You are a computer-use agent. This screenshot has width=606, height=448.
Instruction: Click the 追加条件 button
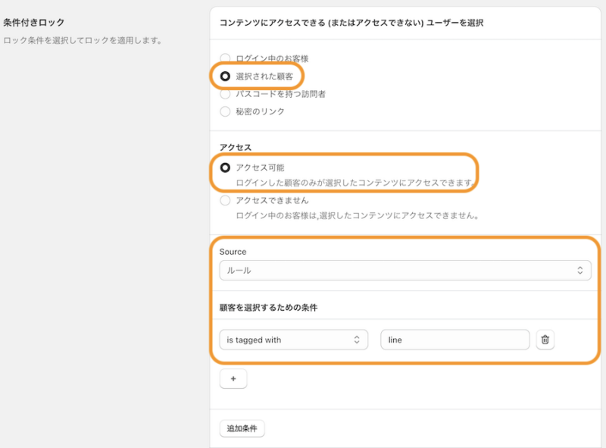click(242, 428)
